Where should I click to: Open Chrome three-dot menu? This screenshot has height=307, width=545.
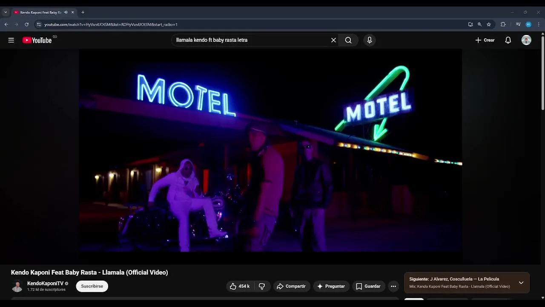tap(539, 24)
